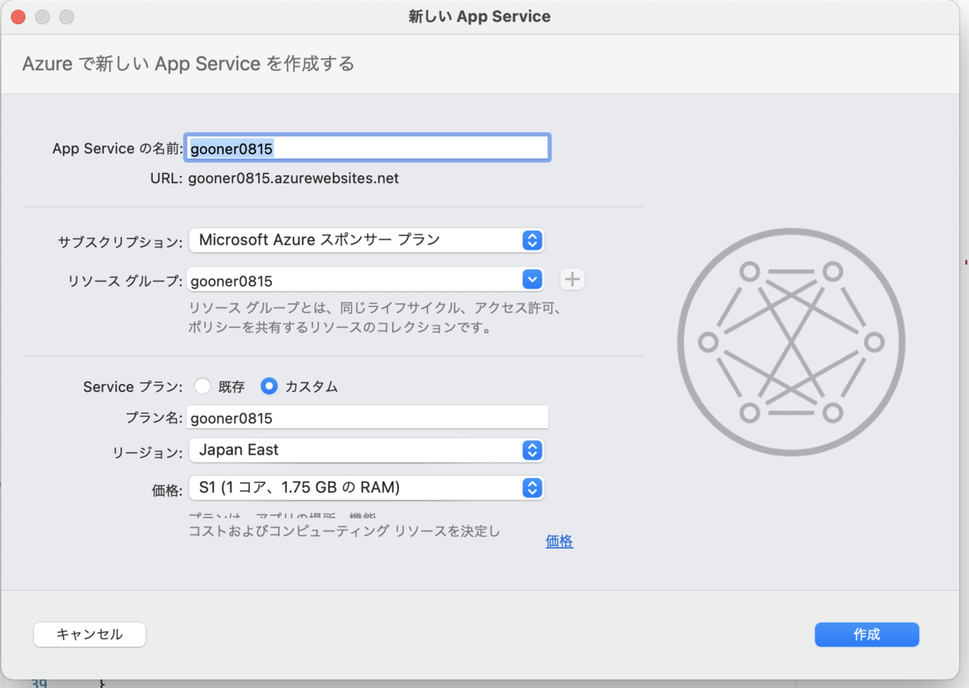The height and width of the screenshot is (688, 969).
Task: Click the キャンセル button
Action: [x=90, y=635]
